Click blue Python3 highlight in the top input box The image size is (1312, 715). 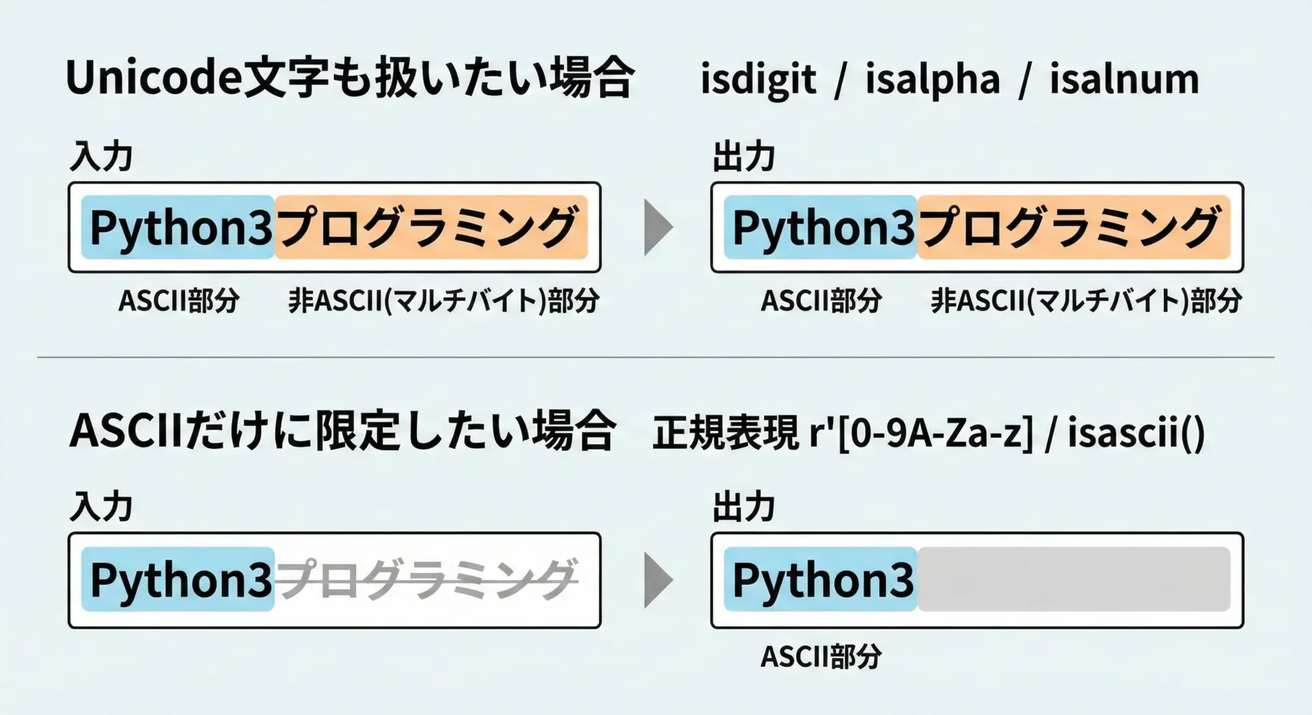(x=179, y=227)
